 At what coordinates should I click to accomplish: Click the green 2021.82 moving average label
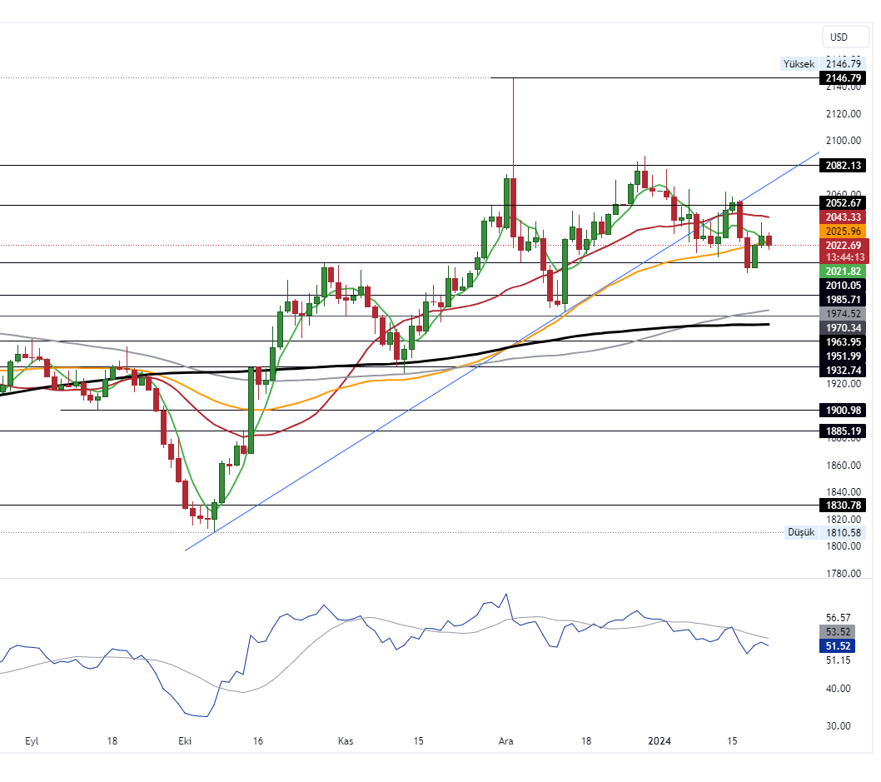click(x=844, y=271)
